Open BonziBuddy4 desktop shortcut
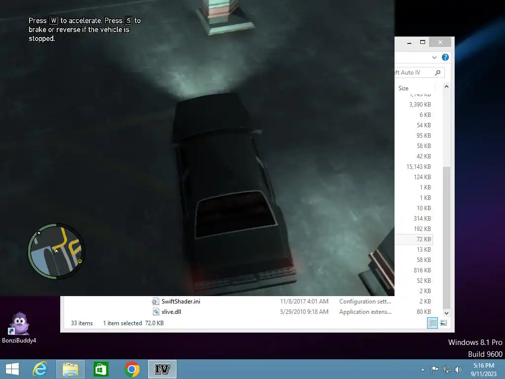 pyautogui.click(x=19, y=328)
